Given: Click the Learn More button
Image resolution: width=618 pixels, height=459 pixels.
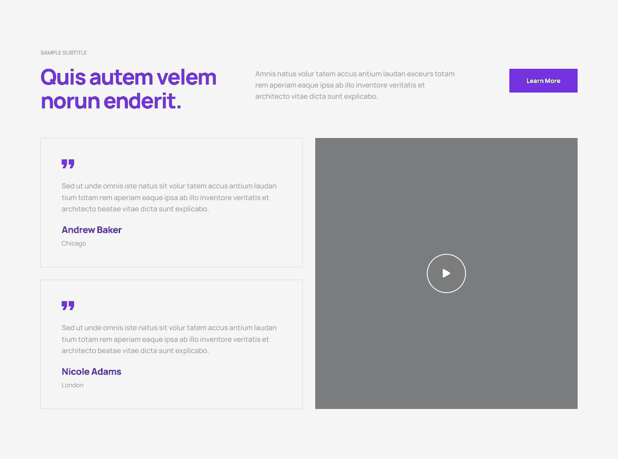Looking at the screenshot, I should [543, 81].
